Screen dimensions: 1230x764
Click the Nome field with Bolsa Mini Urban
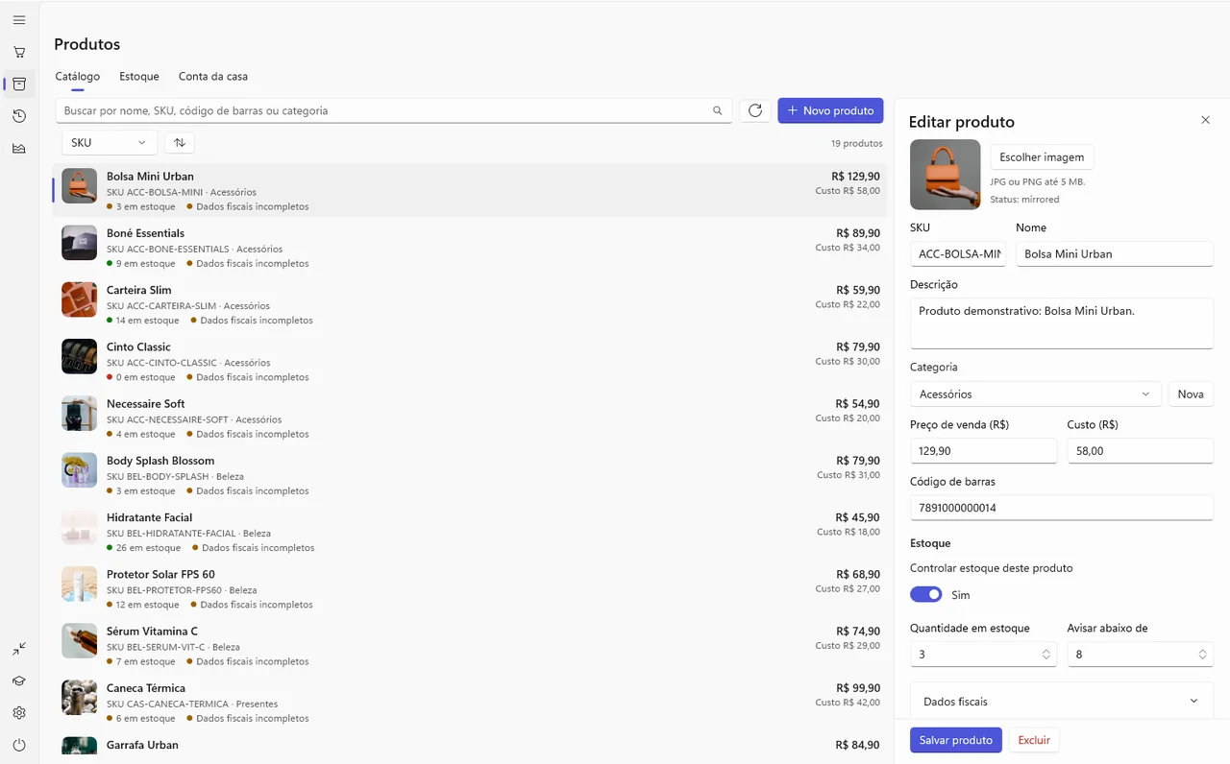[1115, 254]
